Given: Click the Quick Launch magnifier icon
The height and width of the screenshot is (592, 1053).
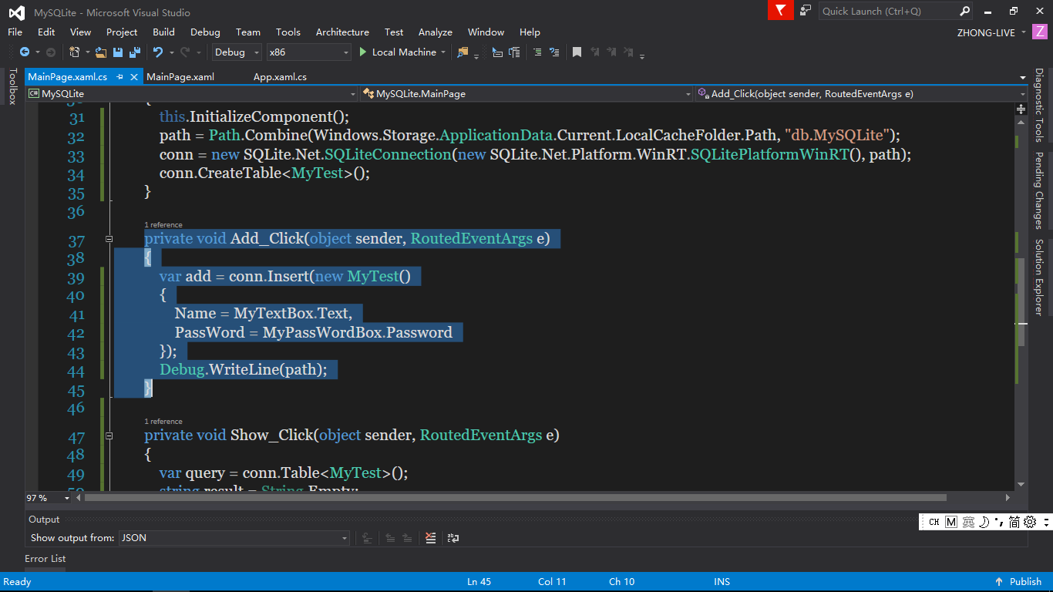Looking at the screenshot, I should [964, 11].
